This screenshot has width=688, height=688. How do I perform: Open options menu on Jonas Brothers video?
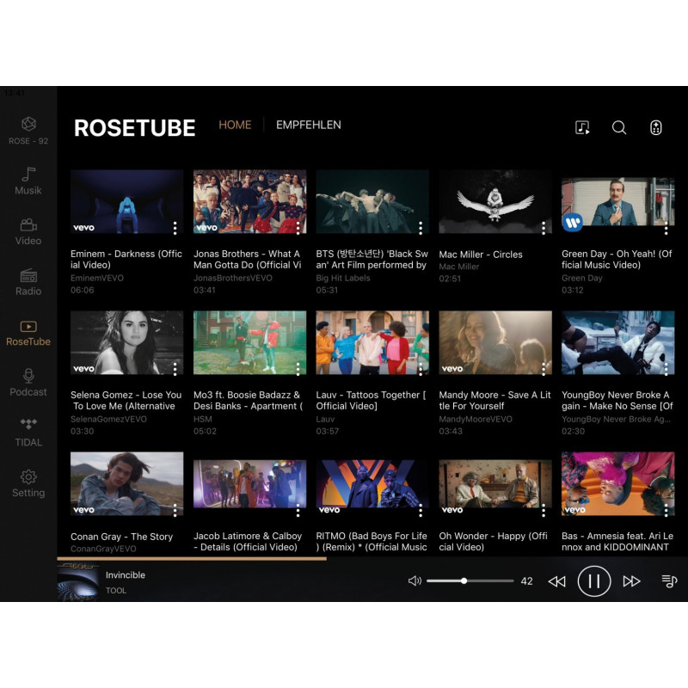pos(298,228)
